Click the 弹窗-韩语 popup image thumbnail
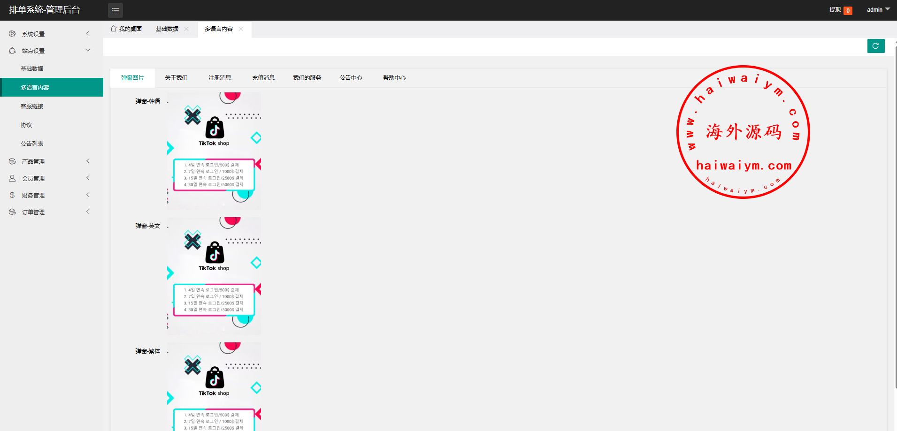Image resolution: width=897 pixels, height=431 pixels. click(214, 151)
